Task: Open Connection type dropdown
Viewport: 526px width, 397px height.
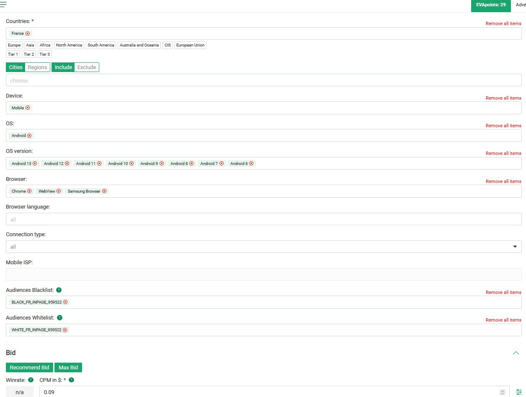Action: 264,247
